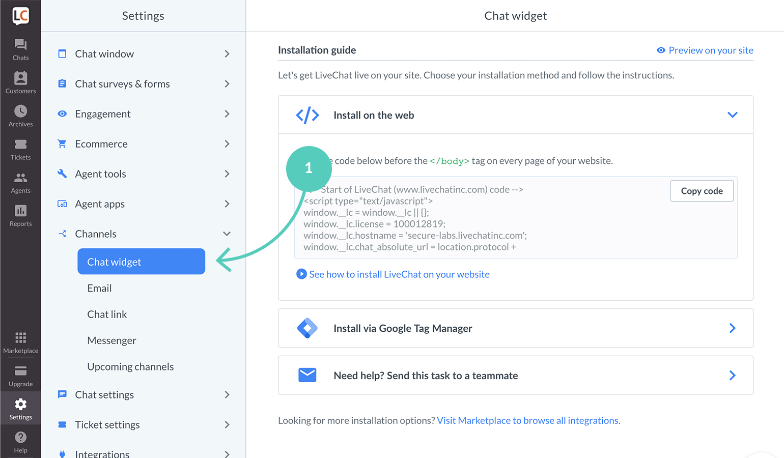Open the Help question mark icon
This screenshot has height=458, width=784.
click(20, 437)
